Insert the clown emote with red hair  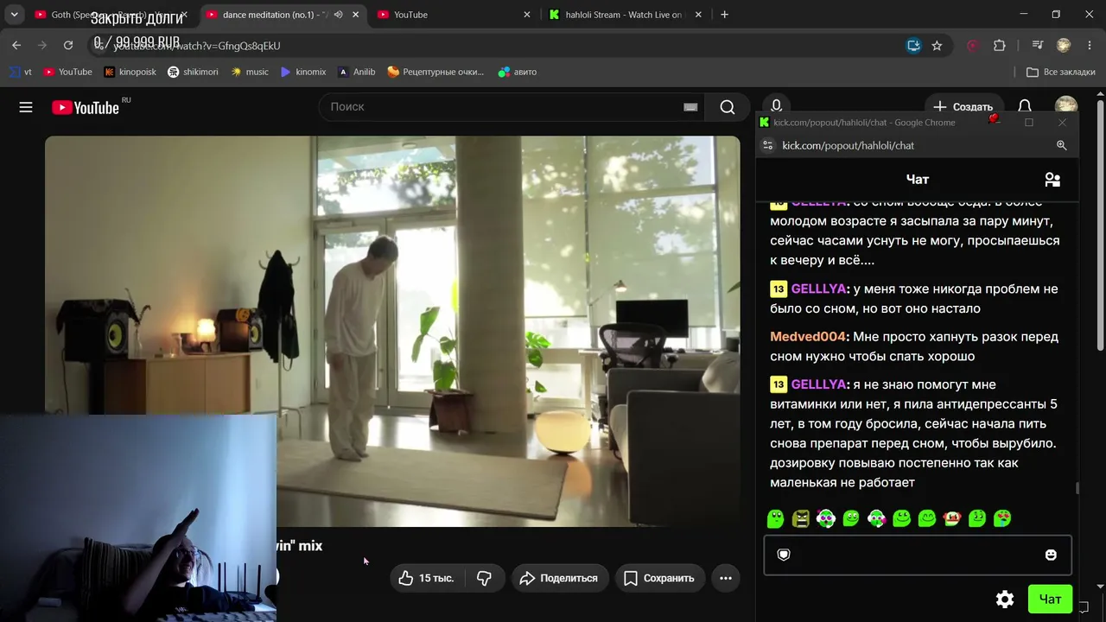click(952, 518)
